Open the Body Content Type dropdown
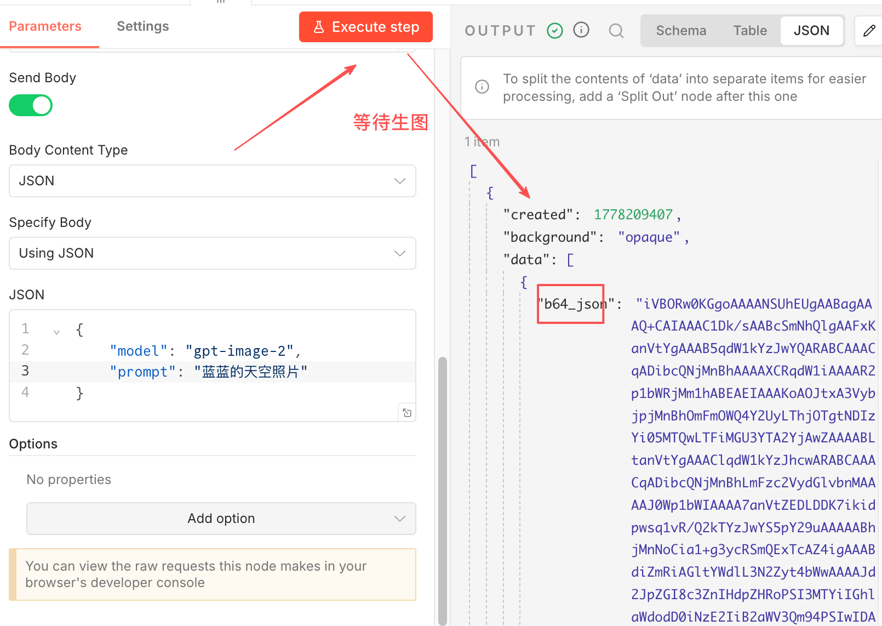This screenshot has width=882, height=626. 213,181
